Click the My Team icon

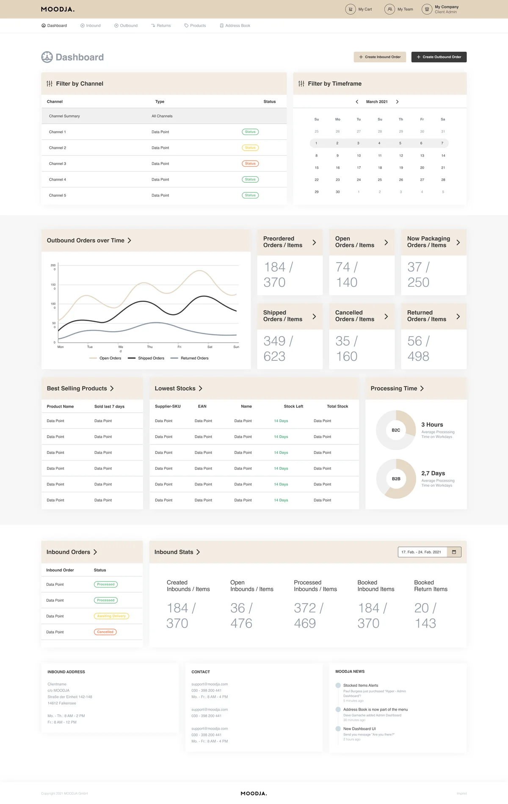[x=389, y=9]
